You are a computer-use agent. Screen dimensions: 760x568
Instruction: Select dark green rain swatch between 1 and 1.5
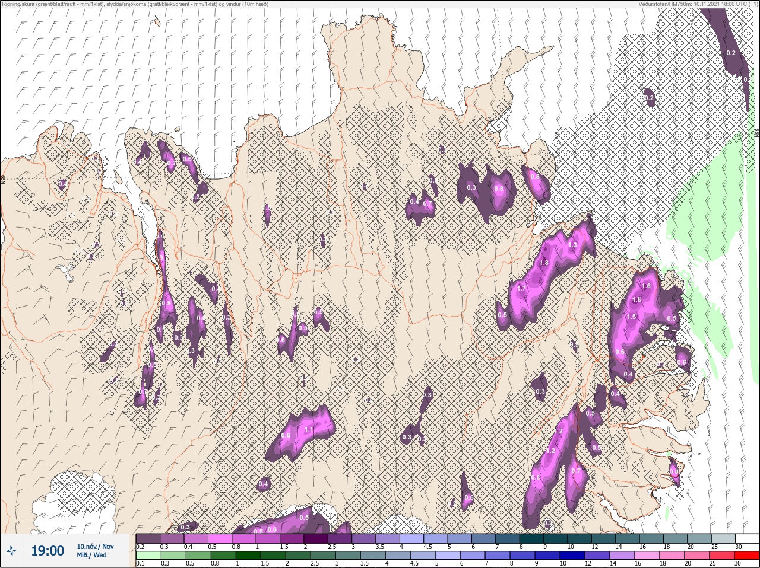pos(247,555)
